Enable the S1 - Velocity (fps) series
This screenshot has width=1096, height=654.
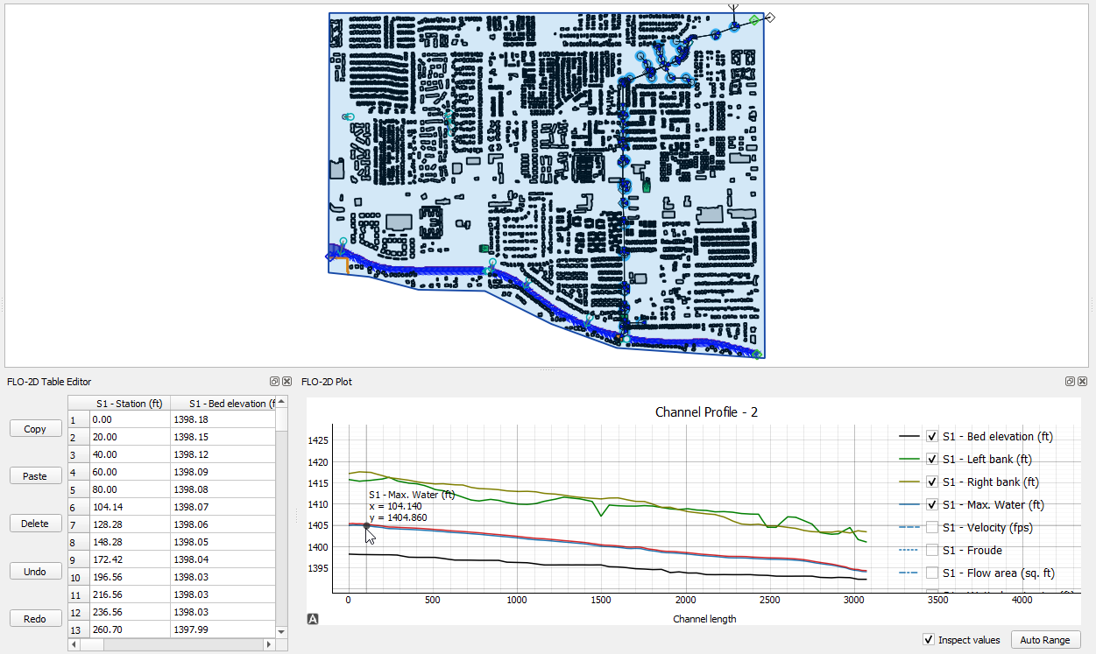coord(932,527)
